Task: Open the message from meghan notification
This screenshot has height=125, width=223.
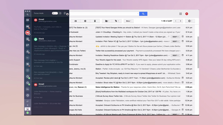Action: point(50,63)
